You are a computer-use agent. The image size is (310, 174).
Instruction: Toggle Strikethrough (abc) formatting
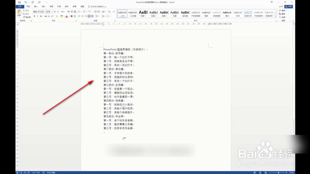(46, 16)
